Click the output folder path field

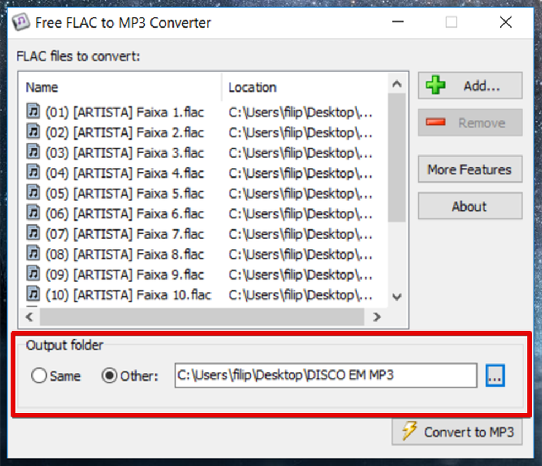click(x=326, y=376)
